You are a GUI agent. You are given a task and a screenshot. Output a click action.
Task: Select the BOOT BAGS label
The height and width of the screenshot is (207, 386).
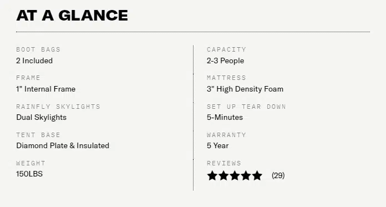pos(38,49)
